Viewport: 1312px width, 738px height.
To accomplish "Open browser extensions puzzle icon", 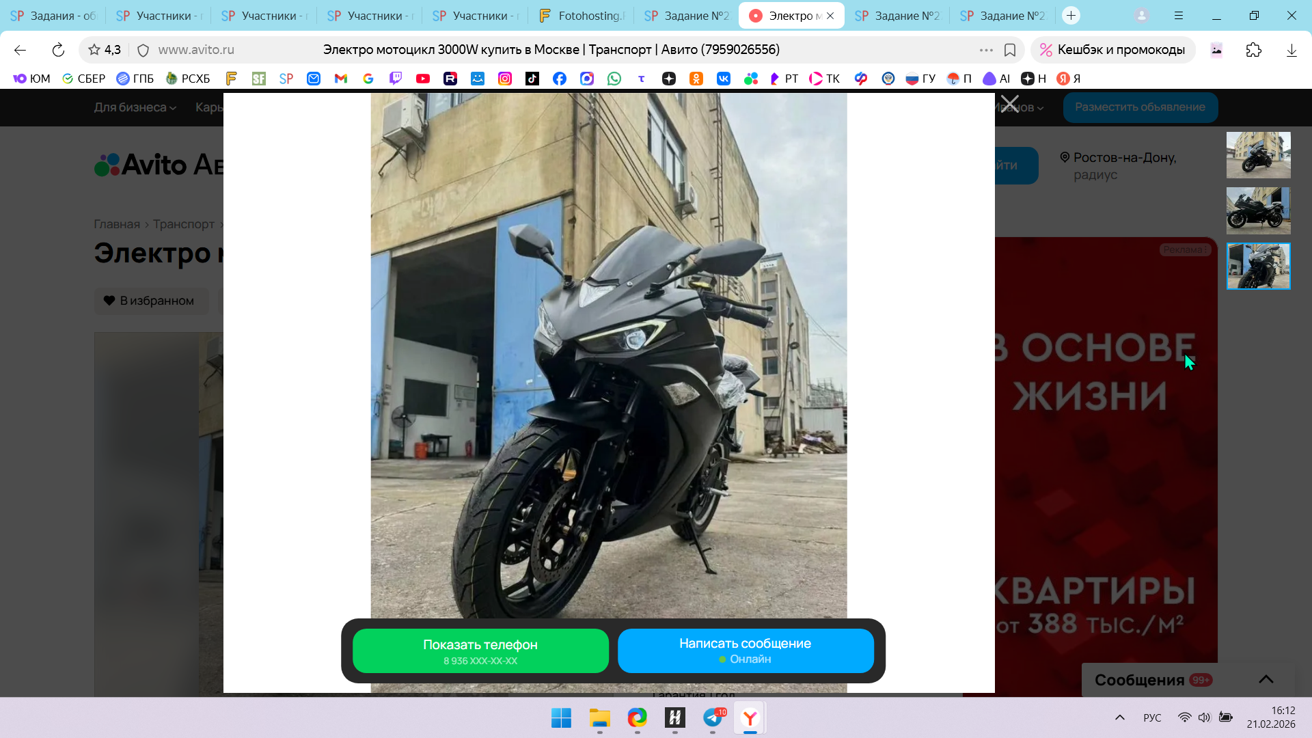I will point(1253,50).
